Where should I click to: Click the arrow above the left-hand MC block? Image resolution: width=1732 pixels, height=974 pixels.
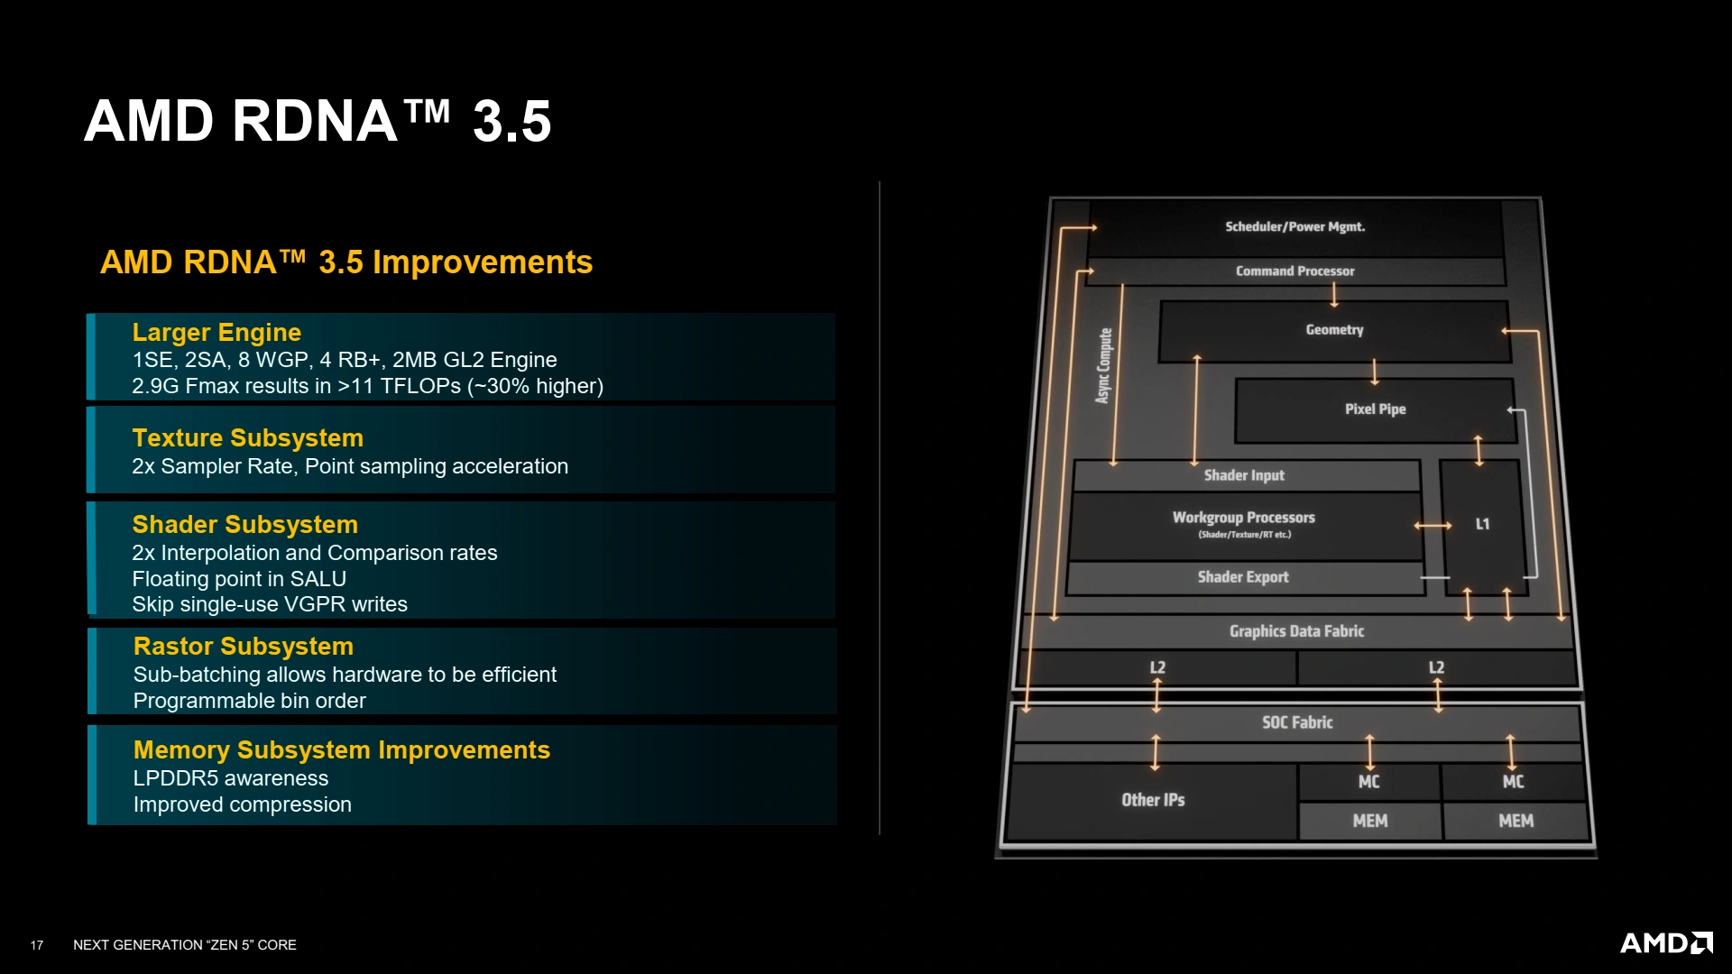[1369, 752]
